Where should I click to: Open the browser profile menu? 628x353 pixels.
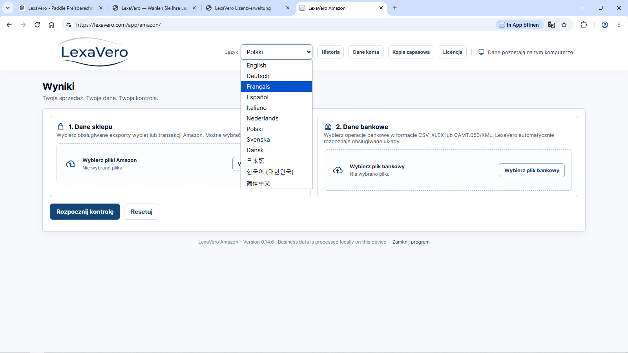click(x=605, y=25)
